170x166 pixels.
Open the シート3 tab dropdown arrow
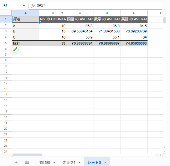[105, 162]
